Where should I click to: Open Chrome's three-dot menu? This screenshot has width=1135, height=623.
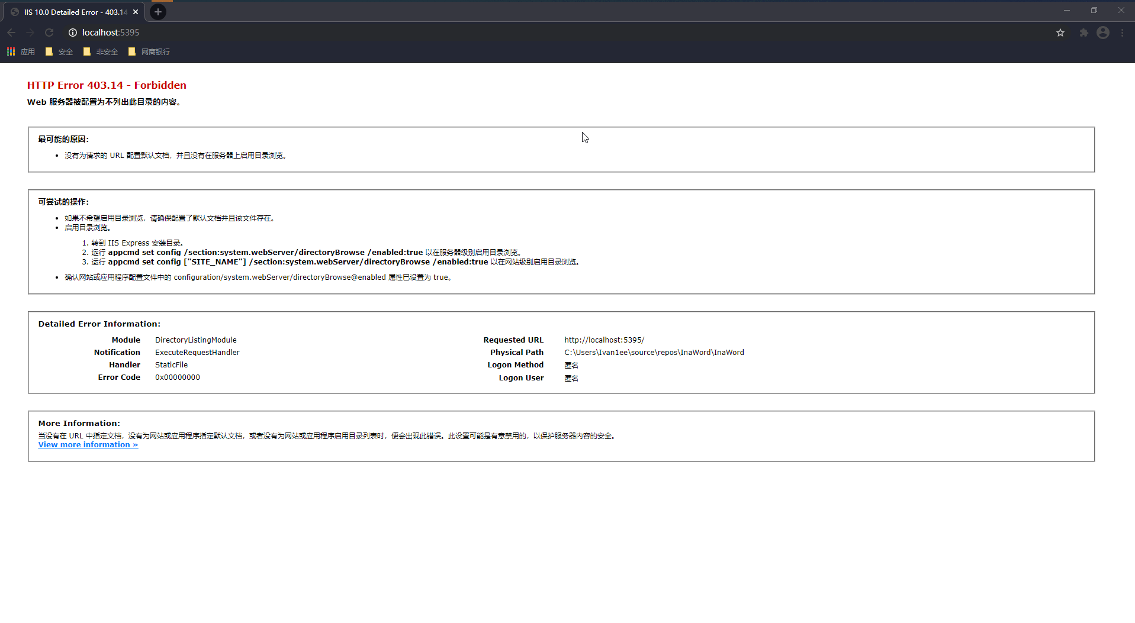[x=1123, y=33]
